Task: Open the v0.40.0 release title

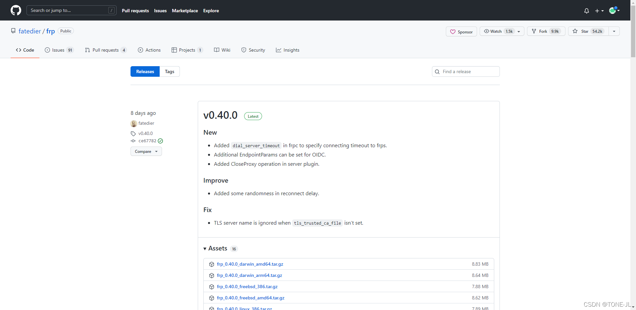Action: [x=220, y=115]
